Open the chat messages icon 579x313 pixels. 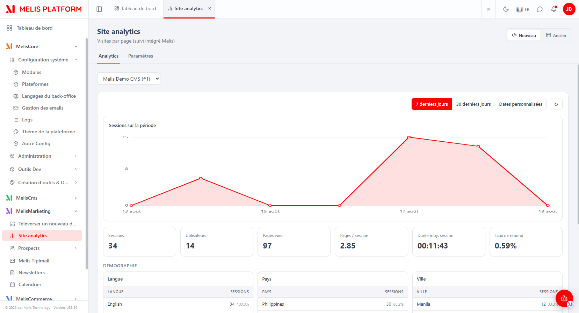point(540,9)
